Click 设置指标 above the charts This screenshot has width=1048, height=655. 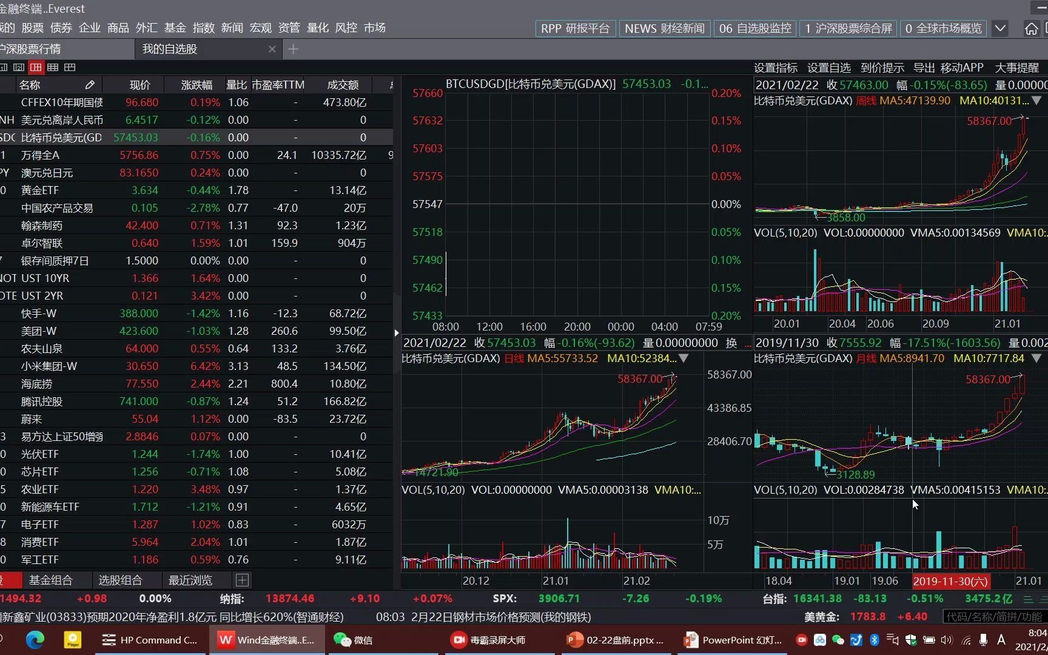click(776, 68)
